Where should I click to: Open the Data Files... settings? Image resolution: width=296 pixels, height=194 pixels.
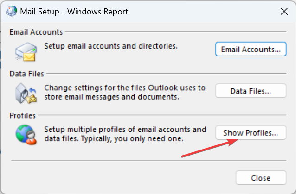pyautogui.click(x=251, y=91)
